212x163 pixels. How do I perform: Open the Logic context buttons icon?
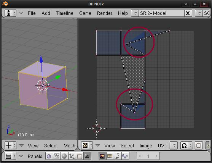49,156
